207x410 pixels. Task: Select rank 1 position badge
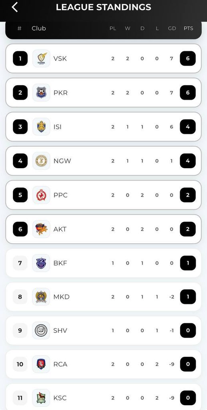[20, 58]
